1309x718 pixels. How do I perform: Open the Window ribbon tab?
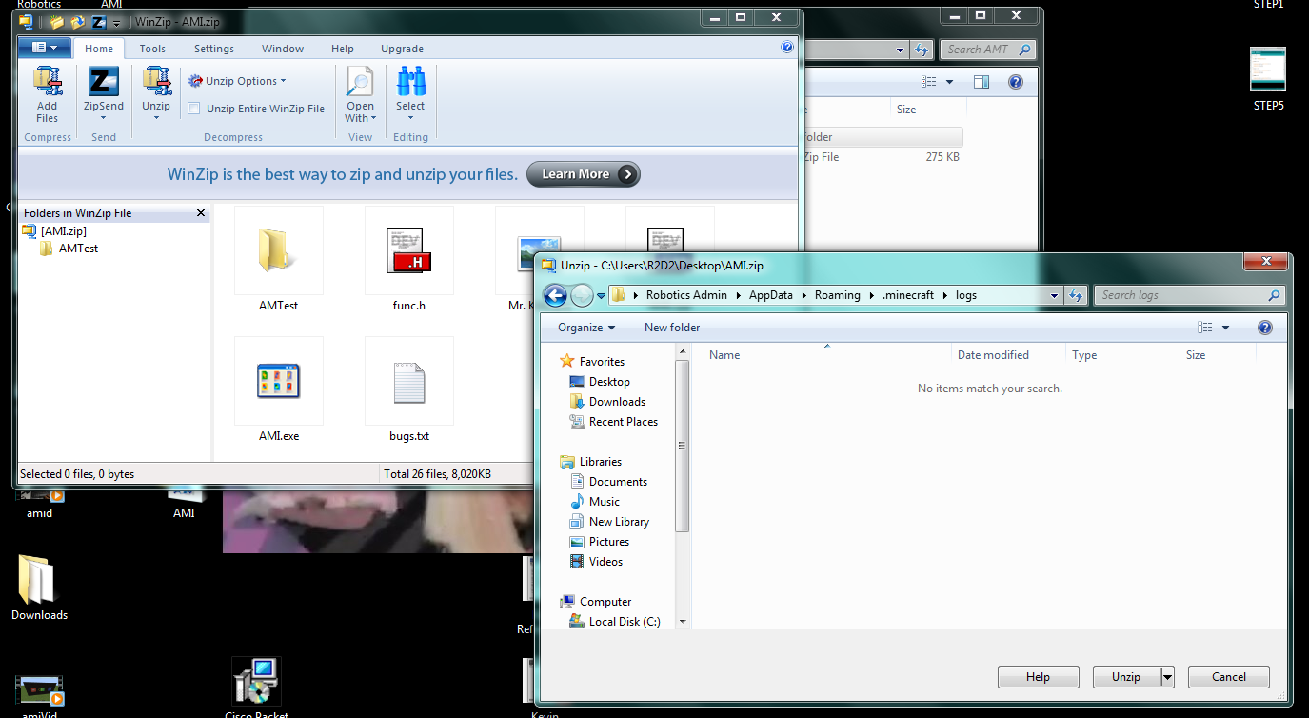point(283,49)
